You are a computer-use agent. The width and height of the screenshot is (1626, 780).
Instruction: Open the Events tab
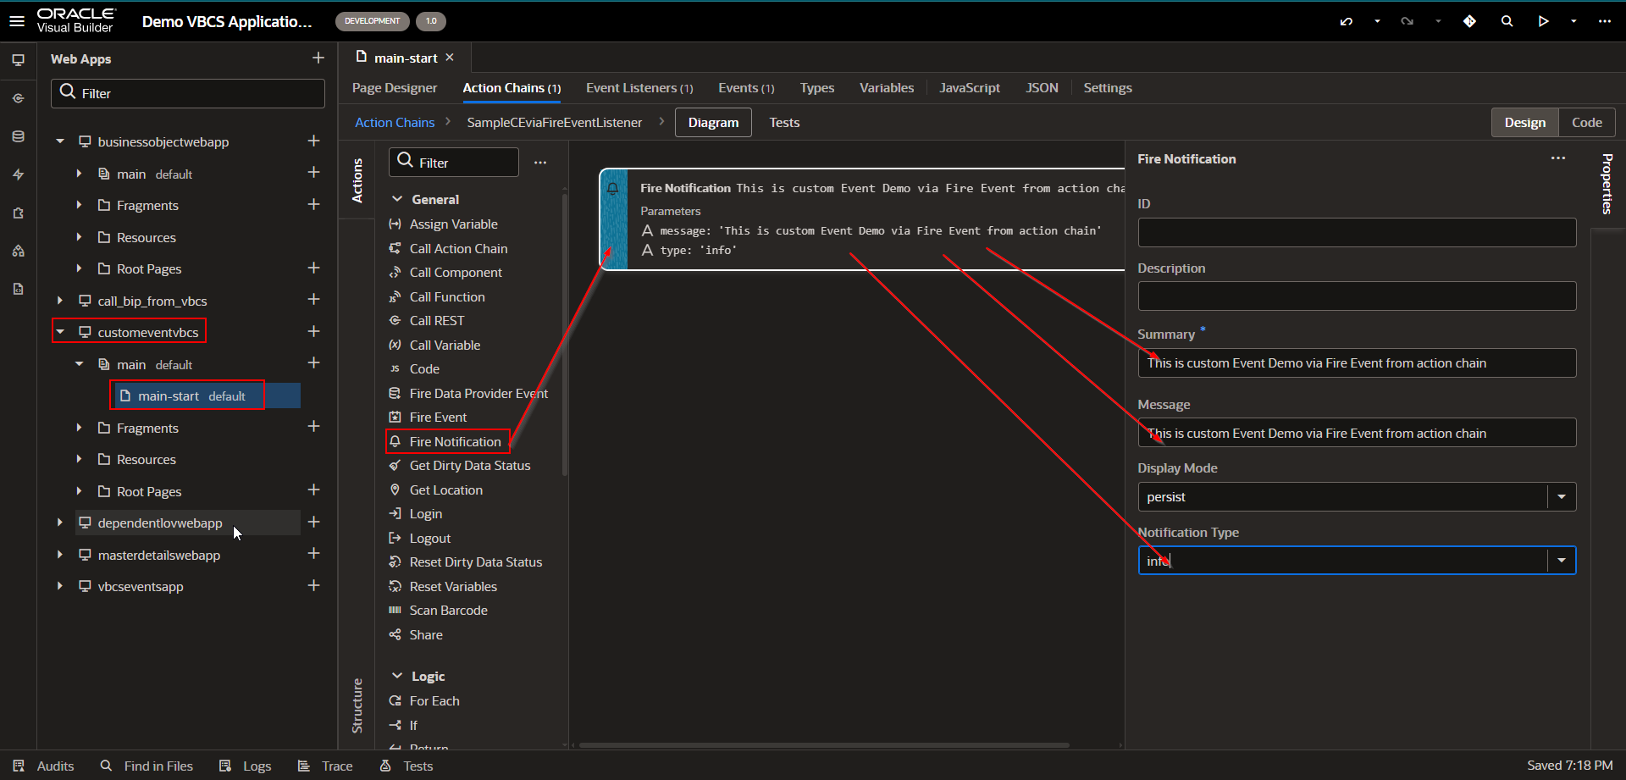[x=746, y=88]
